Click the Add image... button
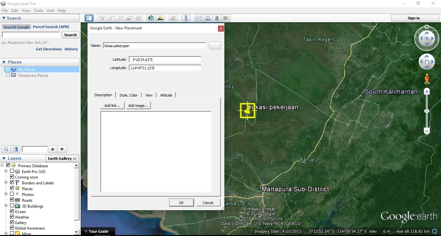Viewport: 441px width, 236px height. [x=138, y=106]
